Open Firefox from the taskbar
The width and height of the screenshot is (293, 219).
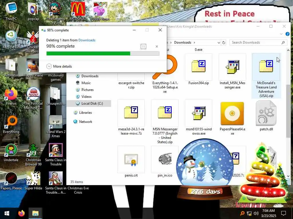[x=21, y=213]
